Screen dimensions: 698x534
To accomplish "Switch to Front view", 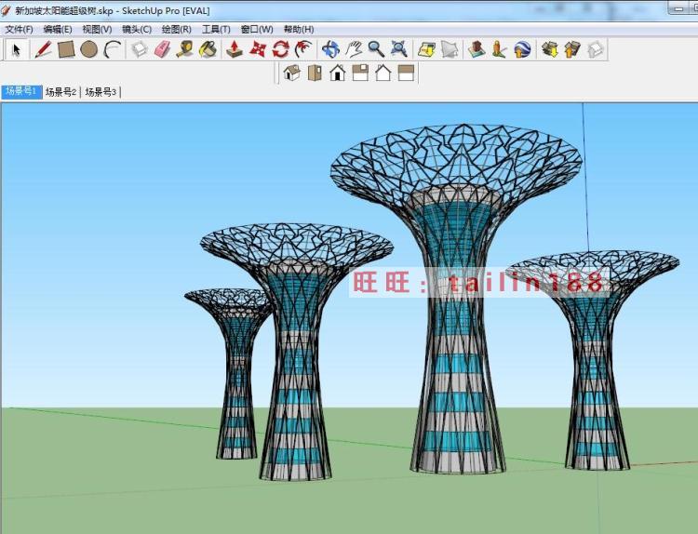I will (338, 73).
